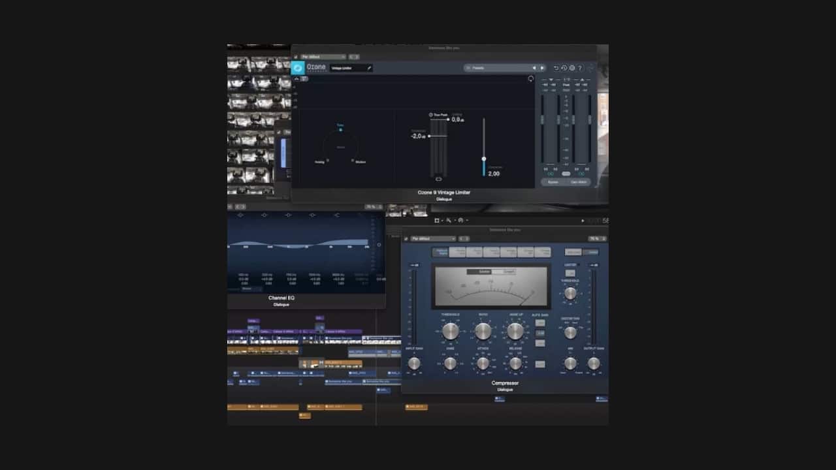Click the timeline playhead line
This screenshot has width=836, height=470.
coord(376,366)
